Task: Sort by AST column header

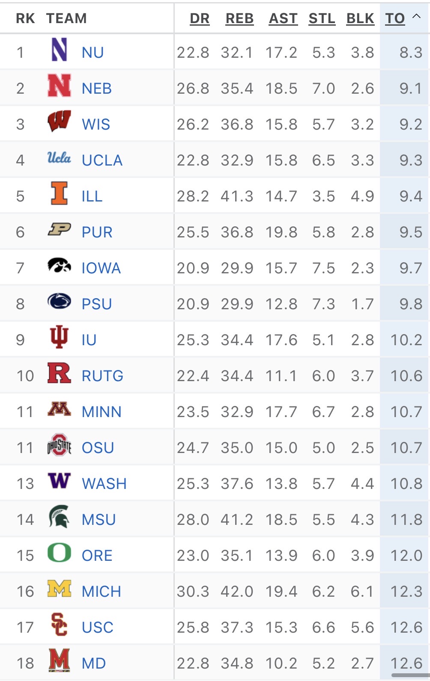Action: tap(283, 18)
